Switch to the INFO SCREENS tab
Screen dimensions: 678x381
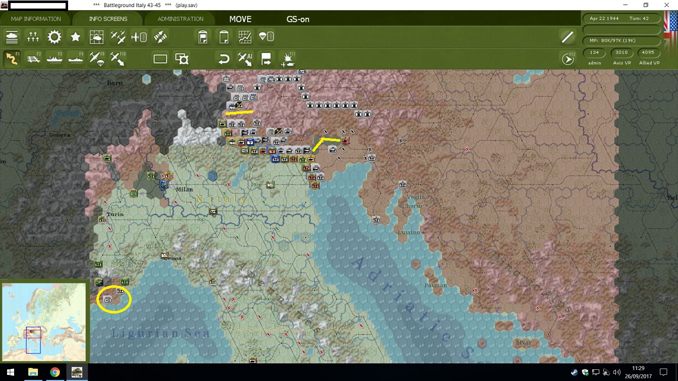[x=108, y=19]
